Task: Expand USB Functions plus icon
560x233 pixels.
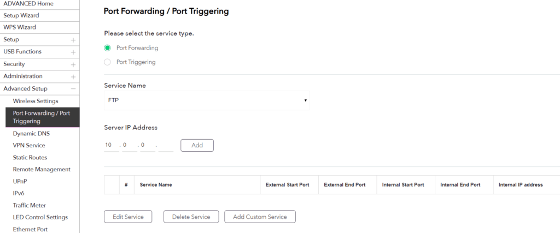Action: click(x=73, y=52)
